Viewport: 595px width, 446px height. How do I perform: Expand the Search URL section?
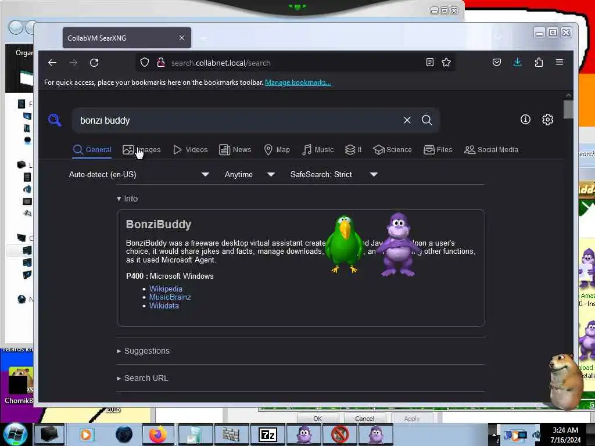[143, 378]
